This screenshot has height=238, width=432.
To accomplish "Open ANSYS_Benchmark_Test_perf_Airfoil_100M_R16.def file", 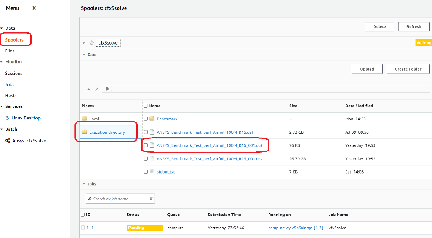I will point(205,132).
